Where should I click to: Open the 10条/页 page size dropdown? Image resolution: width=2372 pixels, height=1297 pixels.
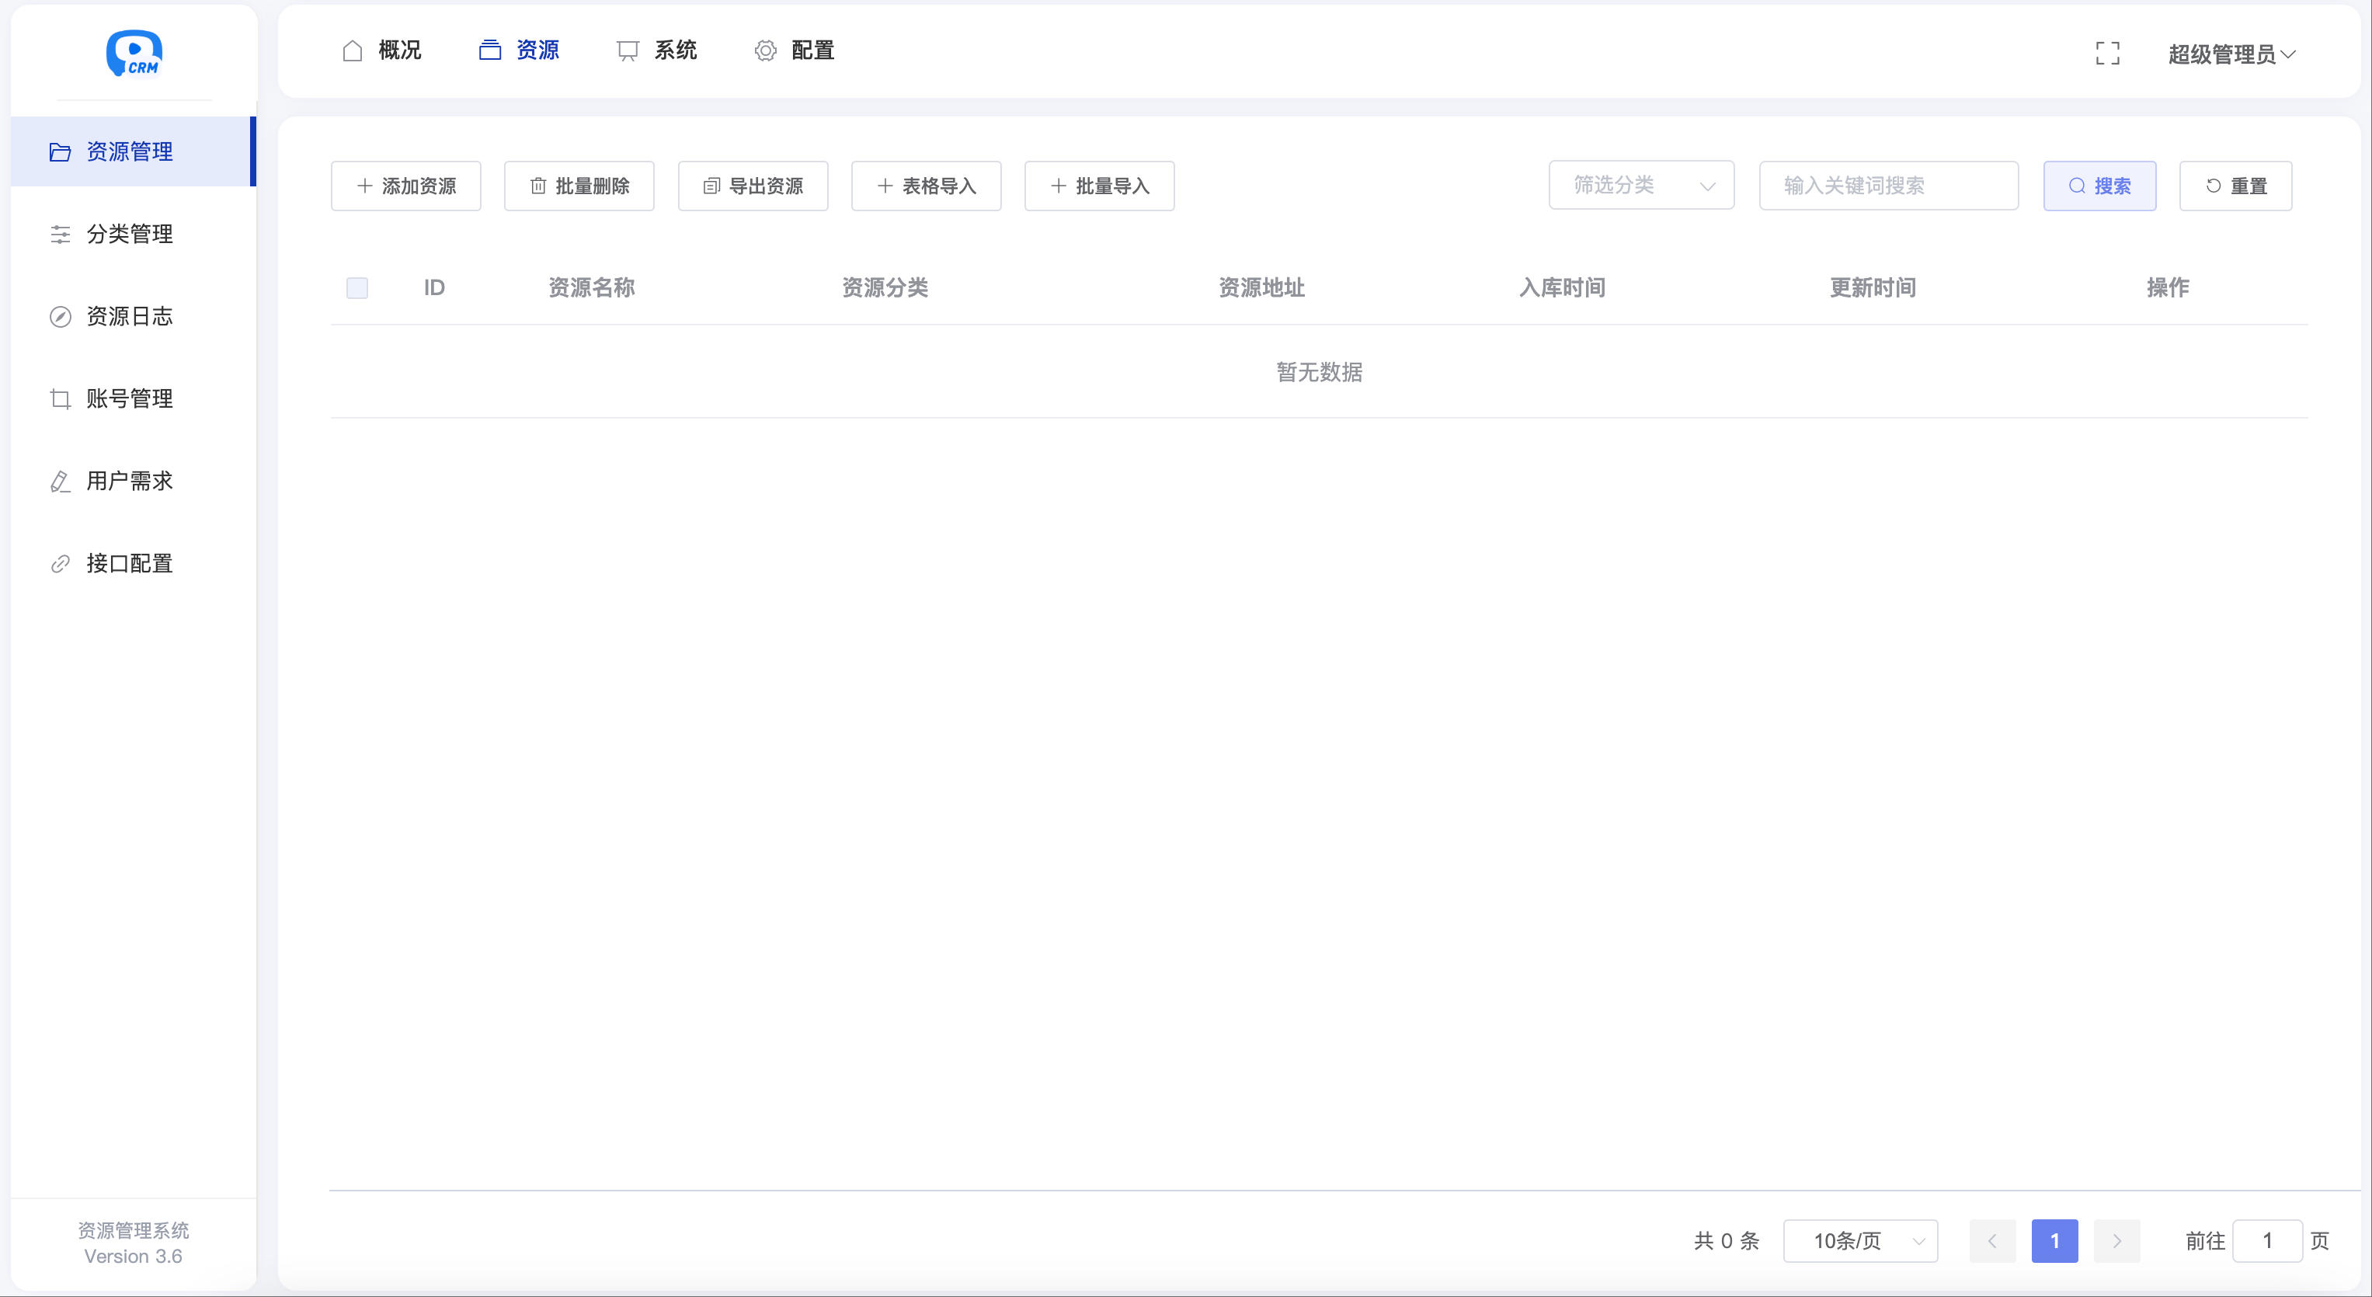click(x=1861, y=1241)
